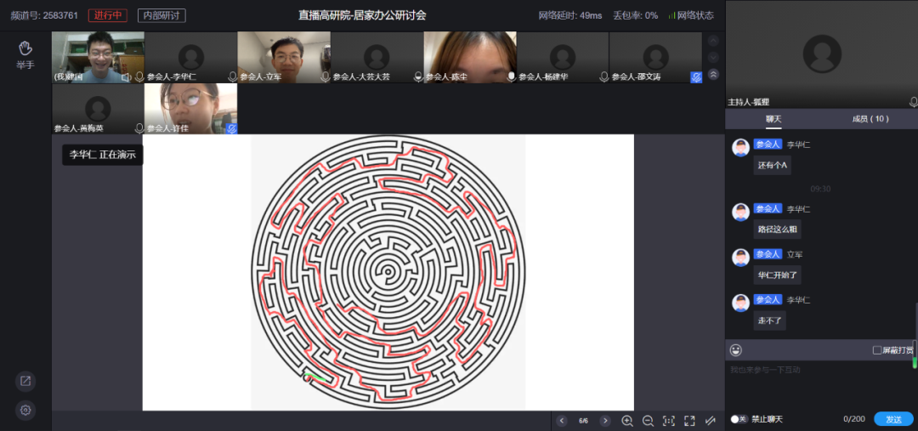
Task: Enter fullscreen for the presentation
Action: [x=689, y=421]
